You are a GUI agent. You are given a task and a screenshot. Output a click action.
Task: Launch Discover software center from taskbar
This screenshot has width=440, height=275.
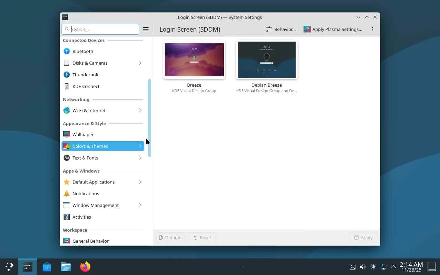coord(47,266)
